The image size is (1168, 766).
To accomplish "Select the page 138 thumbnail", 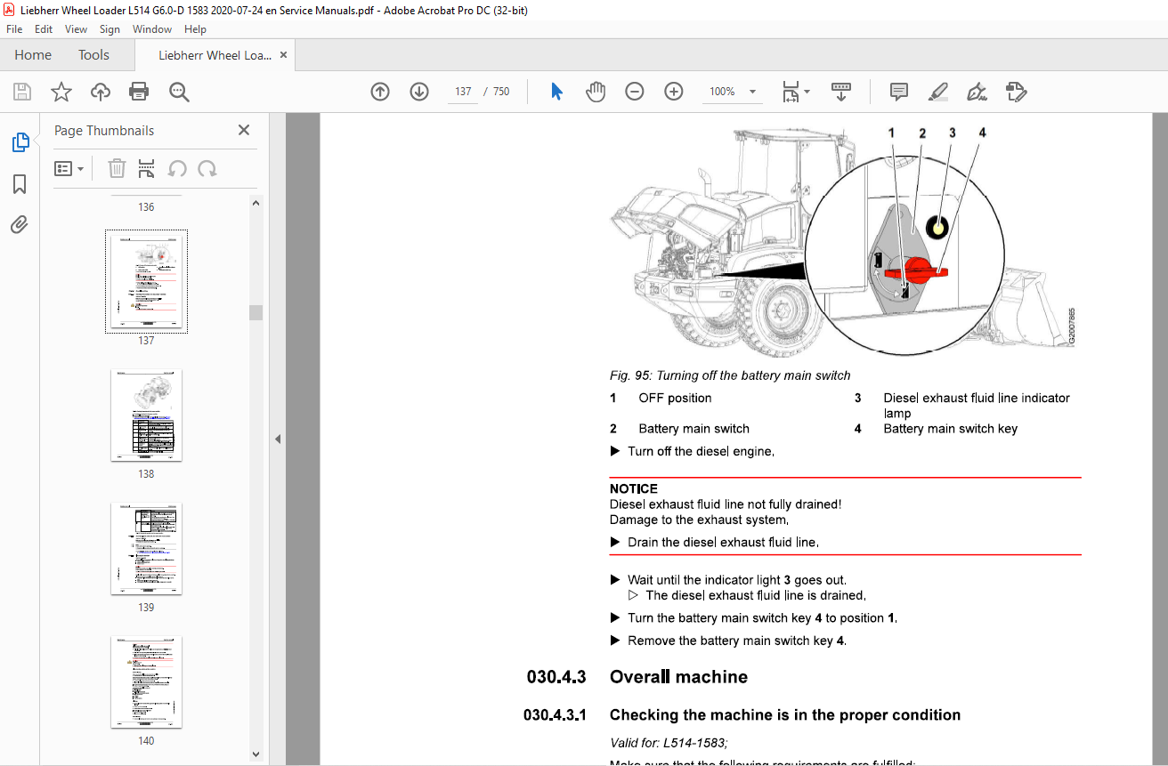I will (x=146, y=415).
